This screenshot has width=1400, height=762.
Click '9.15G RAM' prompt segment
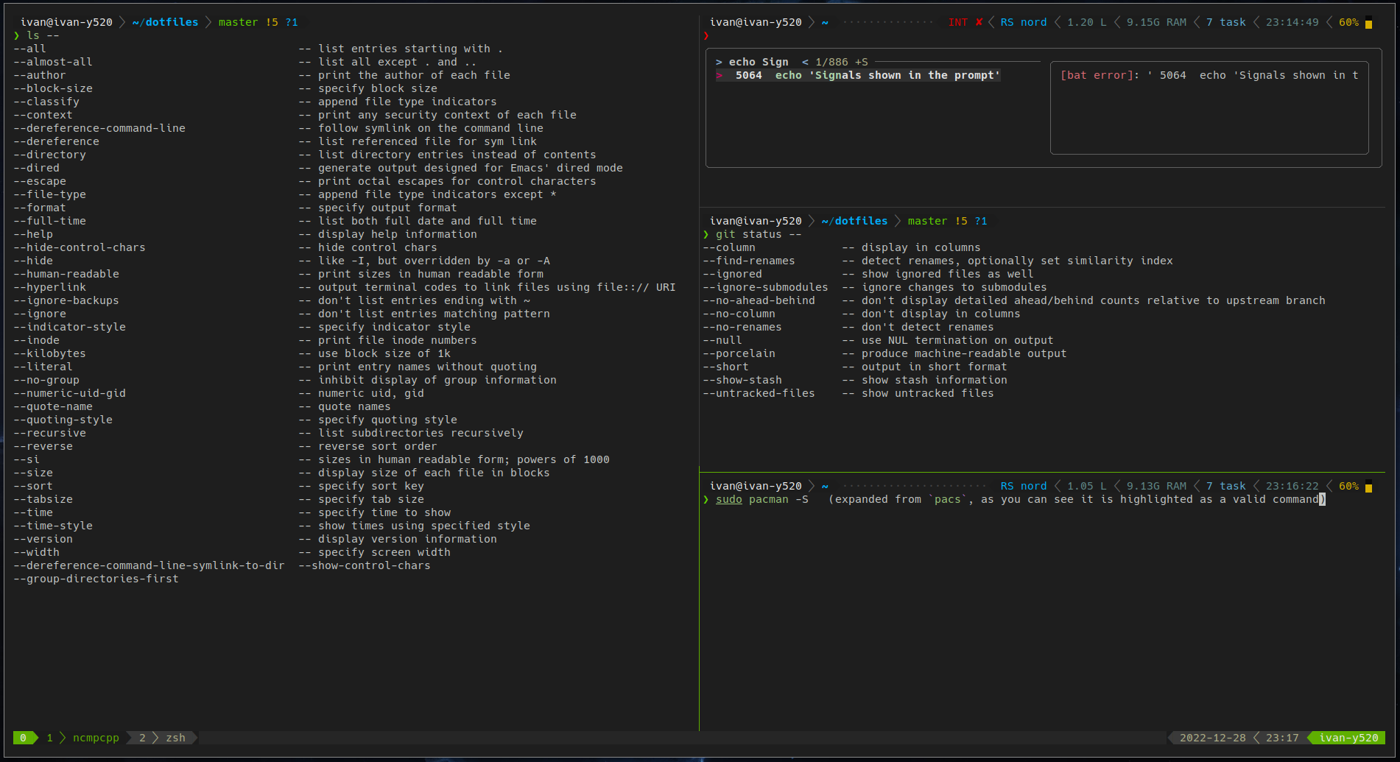point(1156,22)
